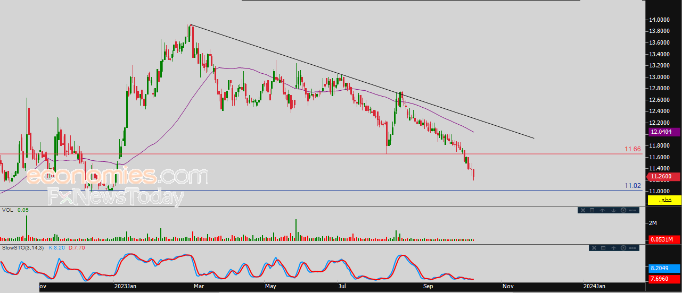The image size is (682, 293).
Task: Move the SlowSTO pane up
Action: coord(613,248)
